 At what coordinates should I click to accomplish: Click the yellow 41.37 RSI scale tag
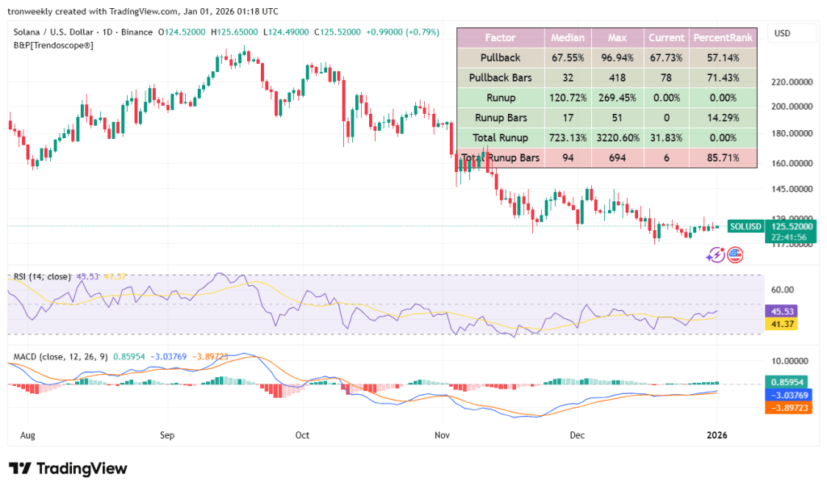(x=781, y=324)
